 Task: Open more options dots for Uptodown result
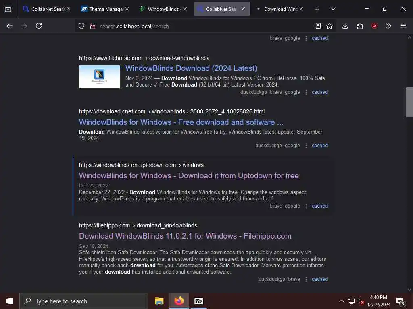[x=306, y=206]
